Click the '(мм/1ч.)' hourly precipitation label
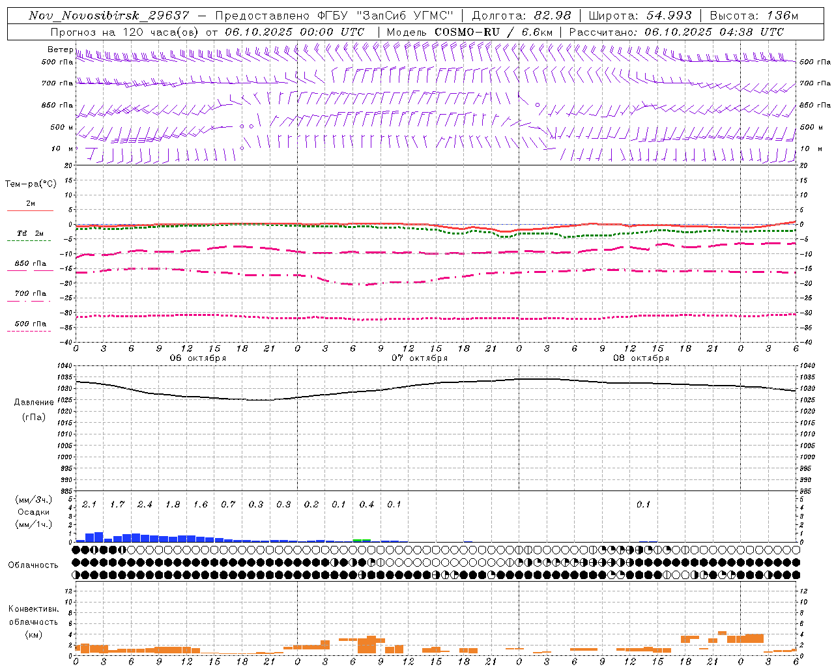834x667 pixels. pos(34,524)
